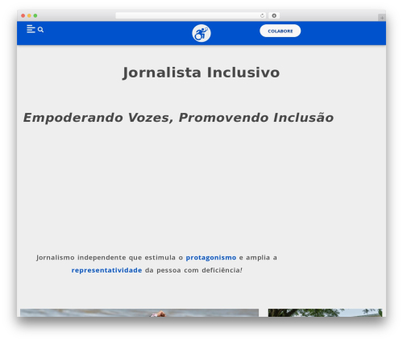
Task: Click the search magnifier icon
Action: coord(40,30)
